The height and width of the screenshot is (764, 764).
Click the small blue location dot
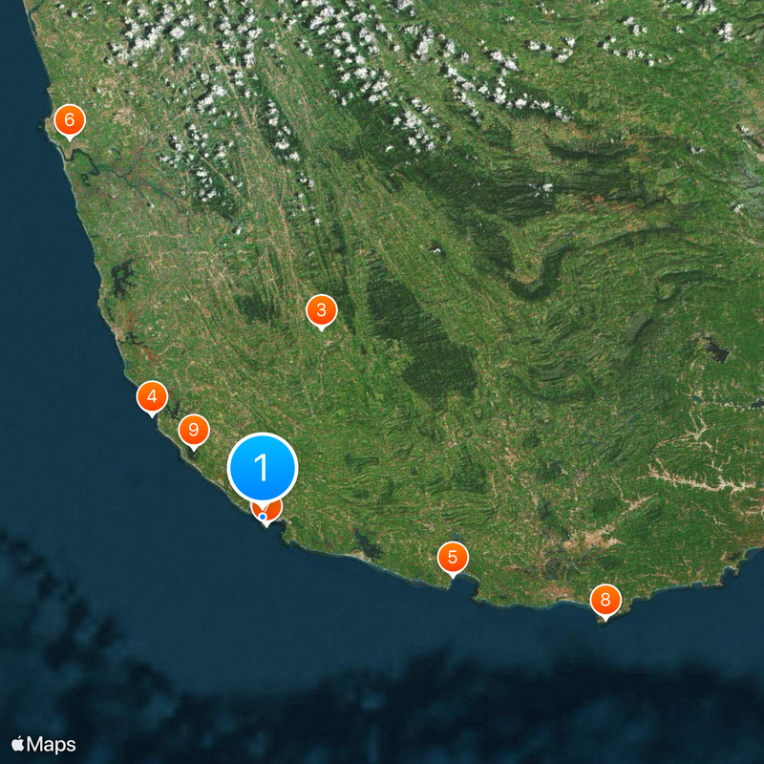[263, 516]
